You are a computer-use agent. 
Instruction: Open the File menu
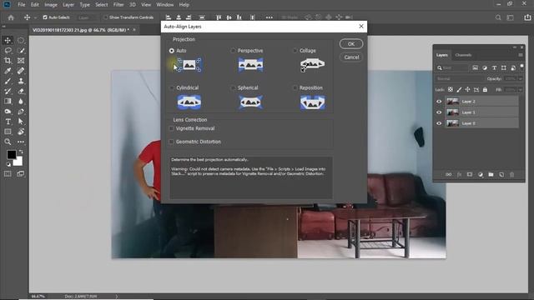pos(22,5)
